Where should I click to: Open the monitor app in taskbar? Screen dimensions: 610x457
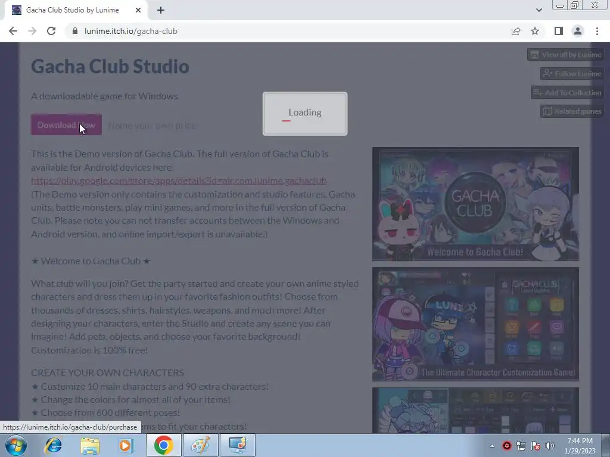point(237,445)
